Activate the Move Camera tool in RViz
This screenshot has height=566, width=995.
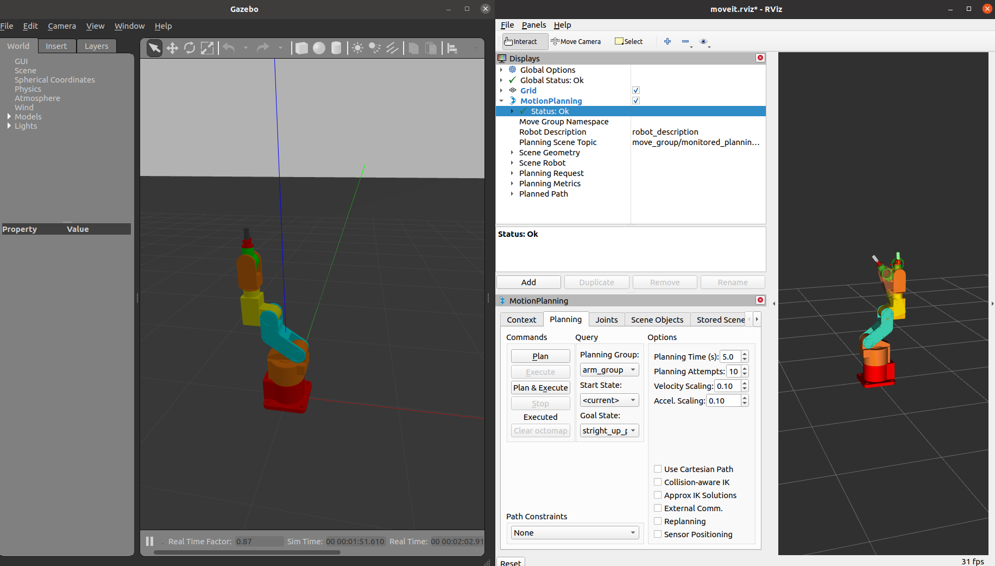(576, 41)
